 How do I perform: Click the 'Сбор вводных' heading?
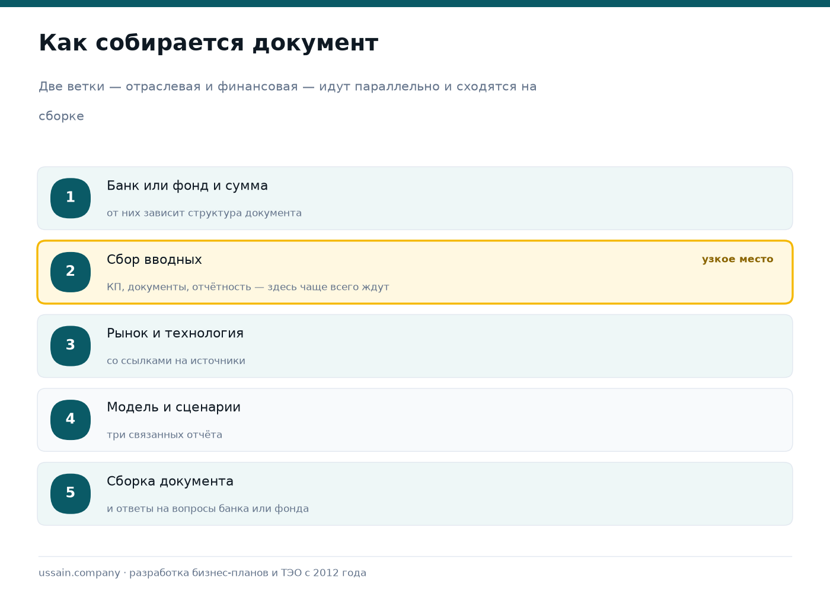coord(154,260)
